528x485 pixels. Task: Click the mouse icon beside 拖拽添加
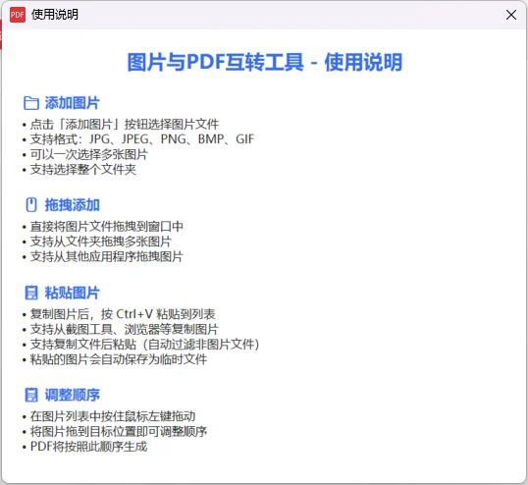tap(31, 205)
